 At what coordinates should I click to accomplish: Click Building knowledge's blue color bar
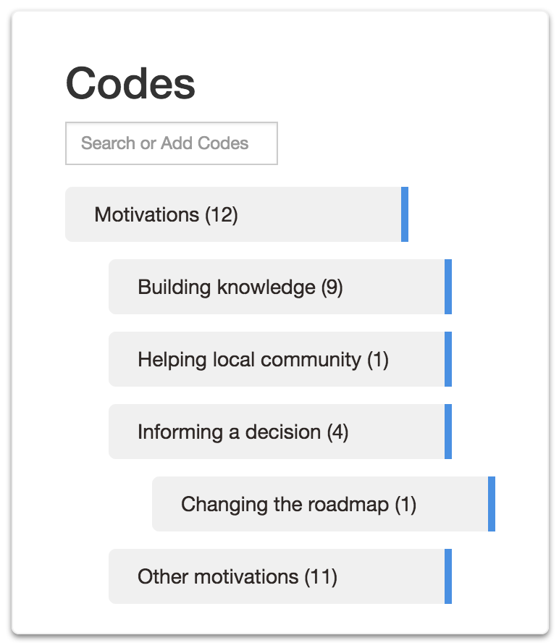coord(448,287)
